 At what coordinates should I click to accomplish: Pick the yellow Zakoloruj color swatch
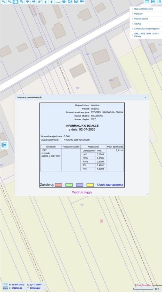(x=90, y=185)
